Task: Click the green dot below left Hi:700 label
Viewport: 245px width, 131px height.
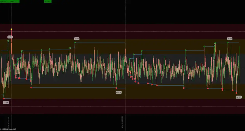Action: [x=75, y=43]
